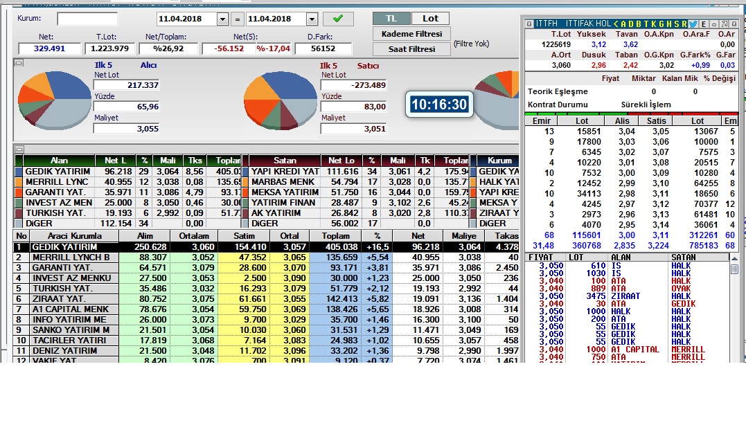
Task: Select the yellow letter S in ITTFH title bar
Action: point(677,24)
